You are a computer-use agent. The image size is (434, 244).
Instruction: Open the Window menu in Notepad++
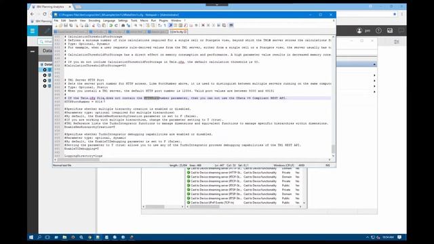tap(176, 20)
